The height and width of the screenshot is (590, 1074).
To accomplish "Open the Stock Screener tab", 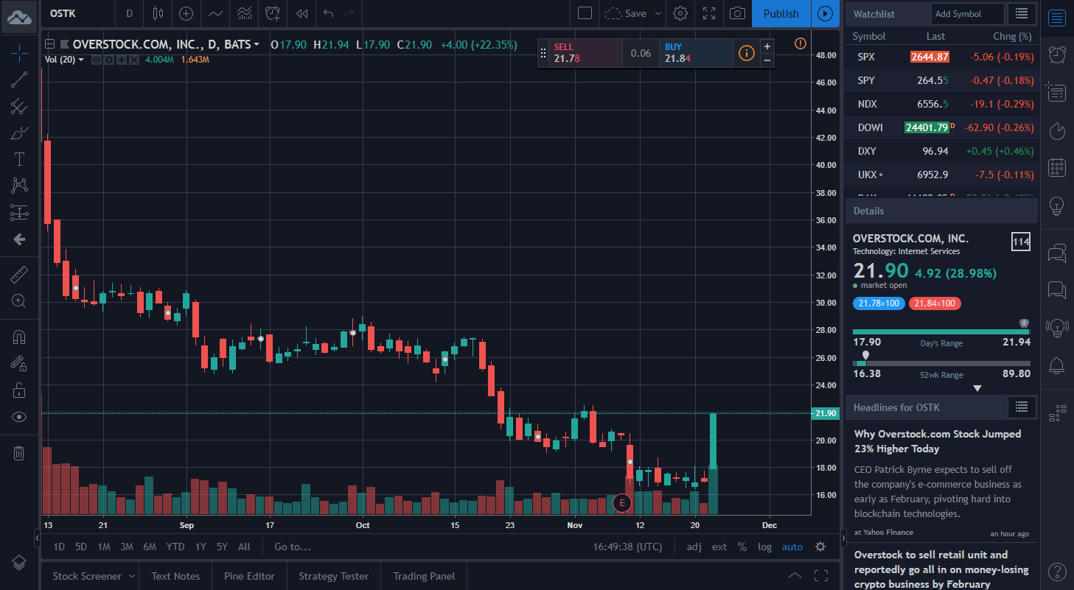I will (x=86, y=576).
